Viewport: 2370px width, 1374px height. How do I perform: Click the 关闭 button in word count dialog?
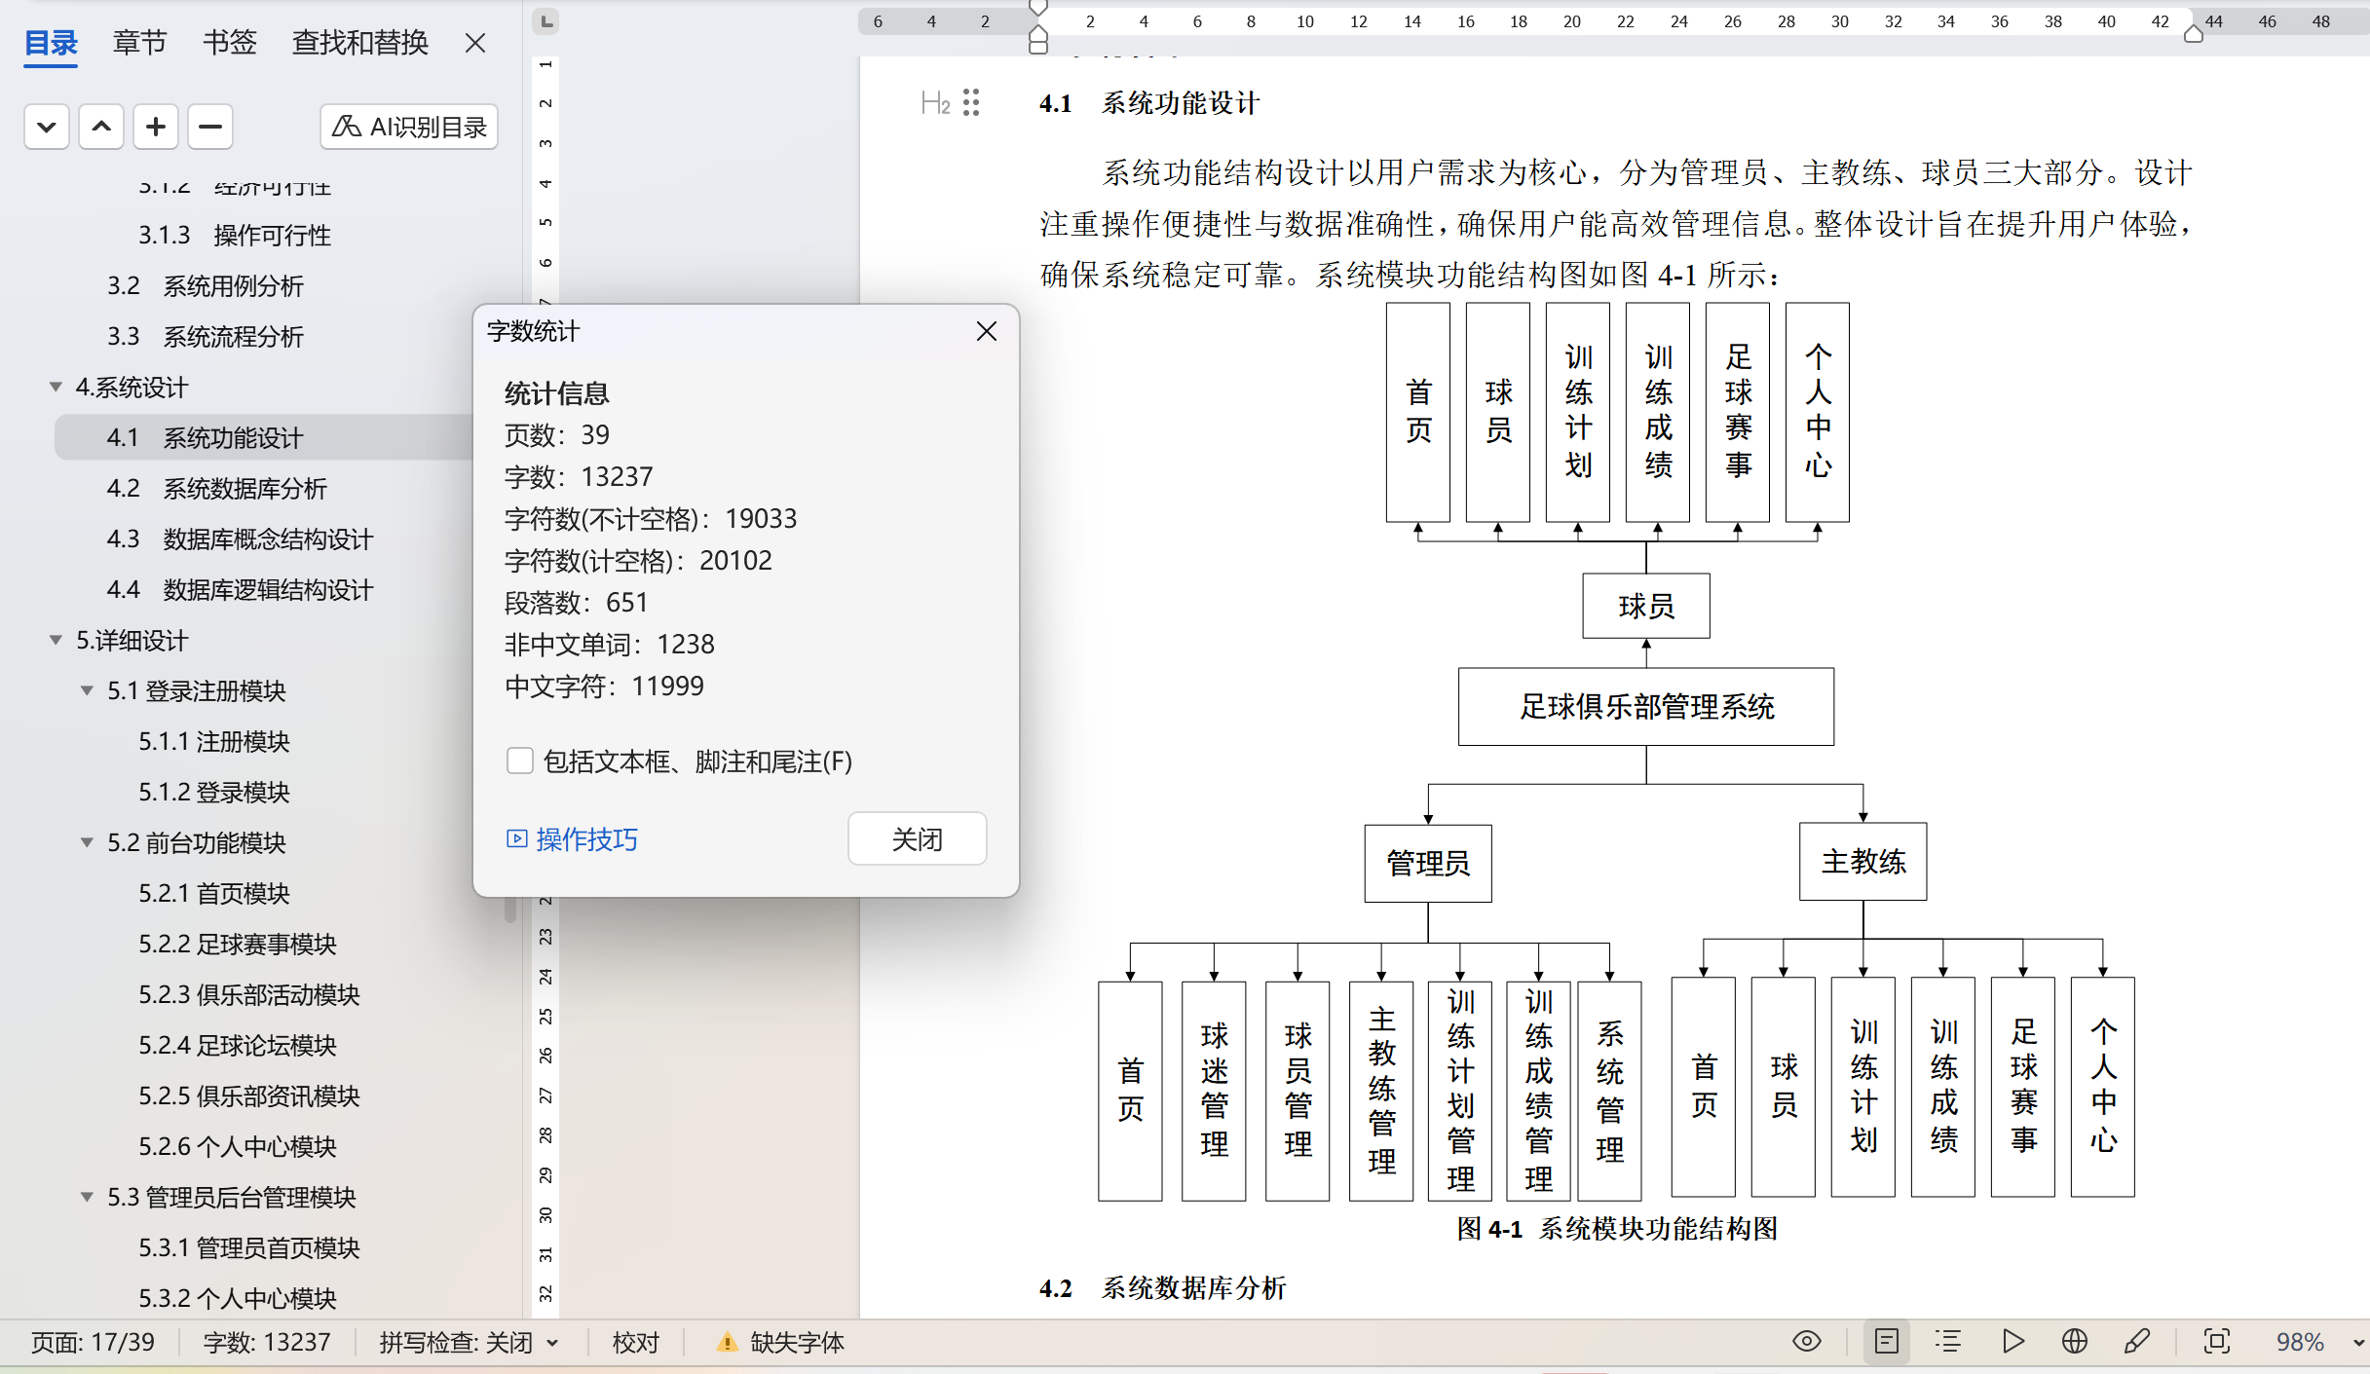click(x=917, y=838)
